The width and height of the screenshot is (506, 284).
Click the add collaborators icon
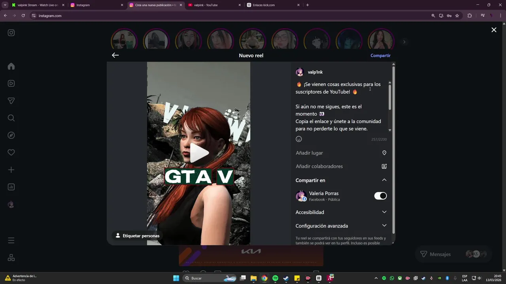click(384, 166)
